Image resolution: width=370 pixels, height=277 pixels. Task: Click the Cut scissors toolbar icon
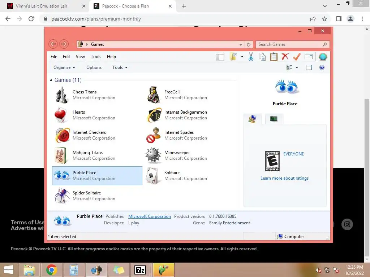click(x=251, y=57)
